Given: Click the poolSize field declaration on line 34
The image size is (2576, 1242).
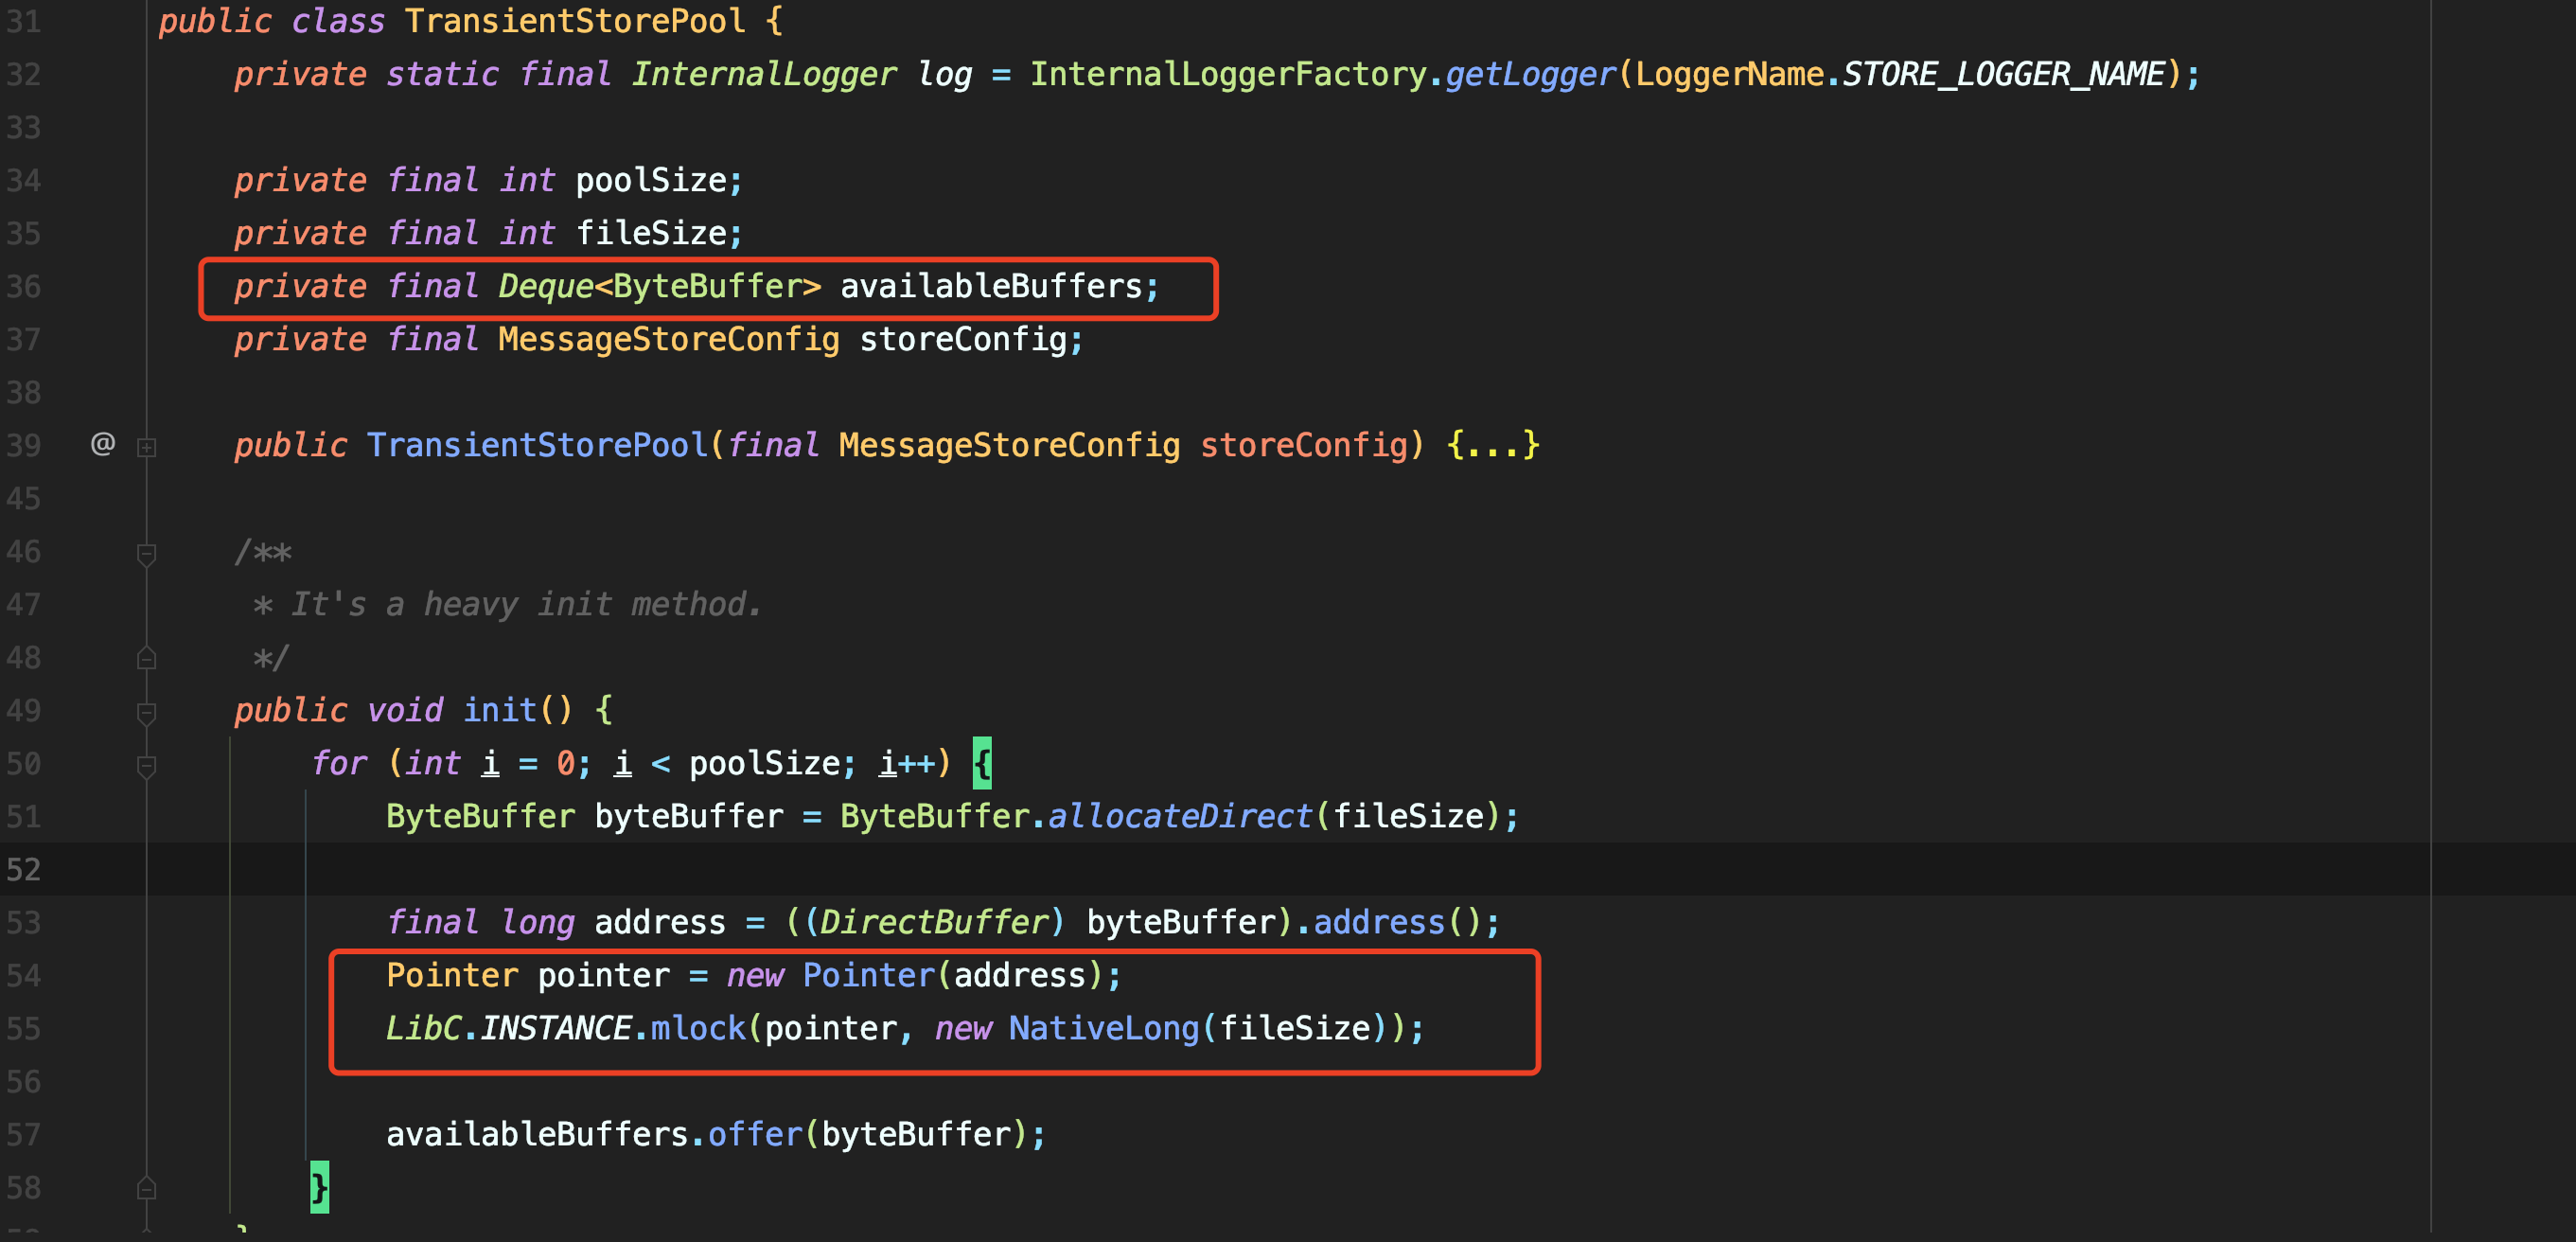Looking at the screenshot, I should (x=651, y=180).
